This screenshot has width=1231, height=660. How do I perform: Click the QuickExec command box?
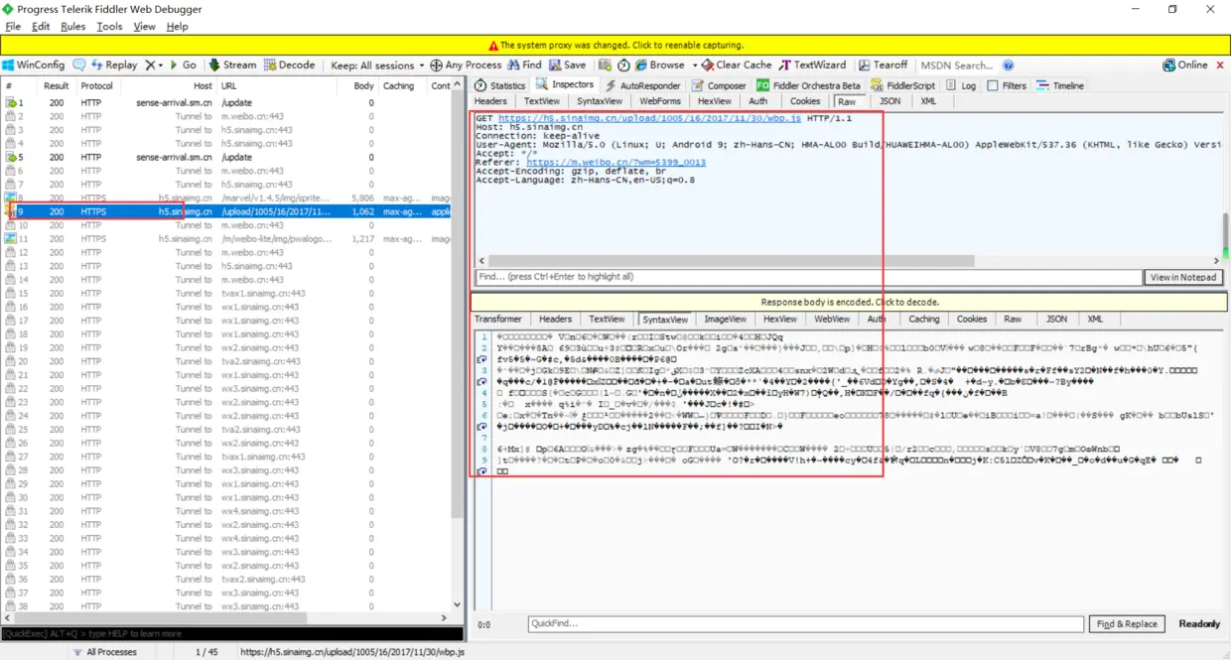231,633
